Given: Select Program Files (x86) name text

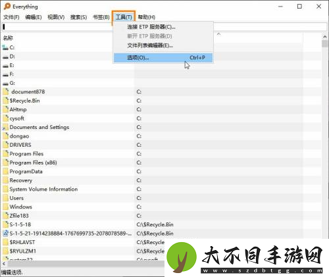Looking at the screenshot, I should [x=33, y=163].
